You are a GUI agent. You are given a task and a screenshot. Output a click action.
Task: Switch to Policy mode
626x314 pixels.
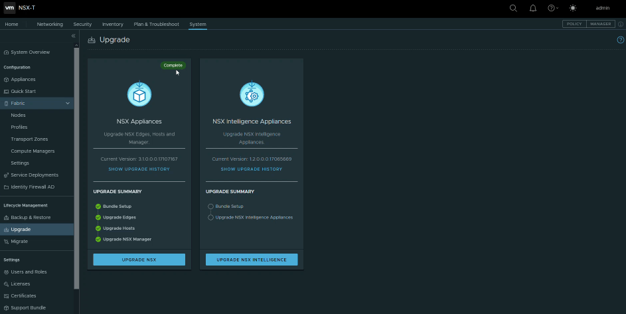point(574,24)
